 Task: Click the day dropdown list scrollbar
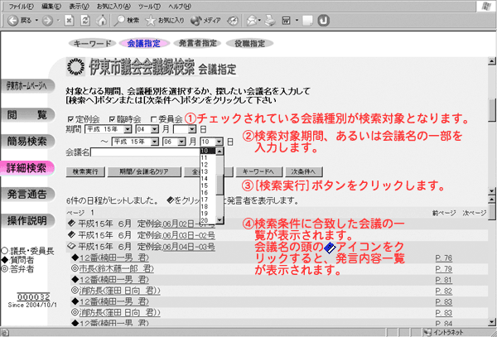[x=220, y=182]
